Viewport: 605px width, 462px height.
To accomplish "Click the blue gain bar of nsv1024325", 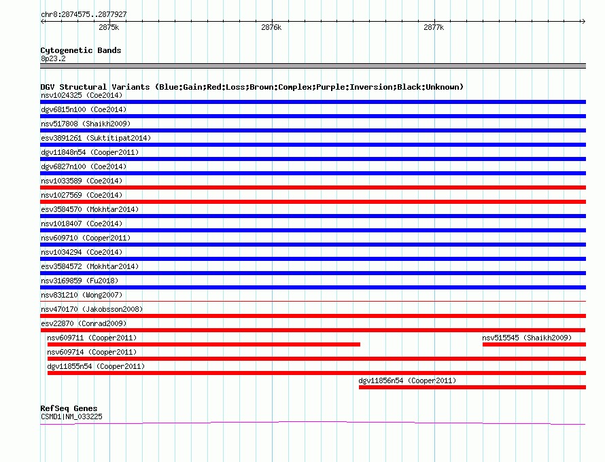I will coord(313,102).
